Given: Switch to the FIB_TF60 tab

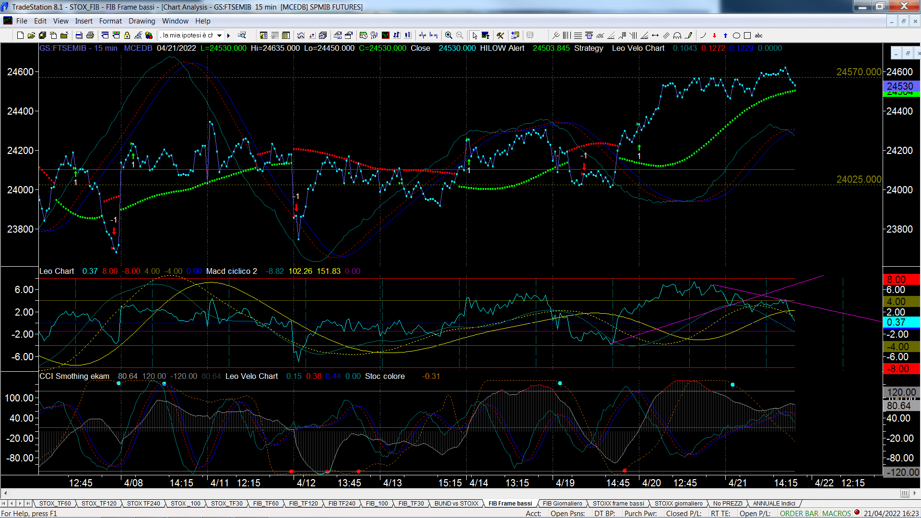Looking at the screenshot, I should coord(266,503).
